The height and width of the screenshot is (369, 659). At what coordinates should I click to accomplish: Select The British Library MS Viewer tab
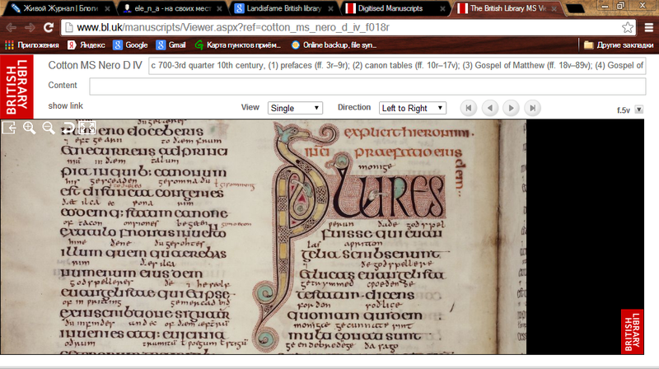pyautogui.click(x=506, y=8)
